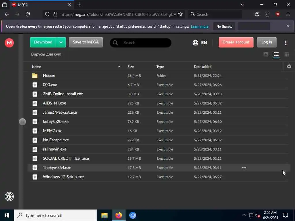Open the notification center icon
Image resolution: width=295 pixels, height=221 pixels.
coord(285,215)
